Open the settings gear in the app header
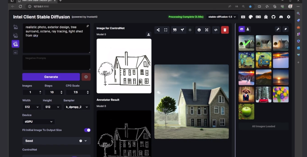 coord(288,17)
